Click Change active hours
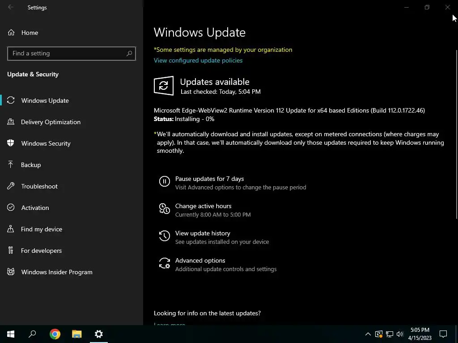 (204, 206)
